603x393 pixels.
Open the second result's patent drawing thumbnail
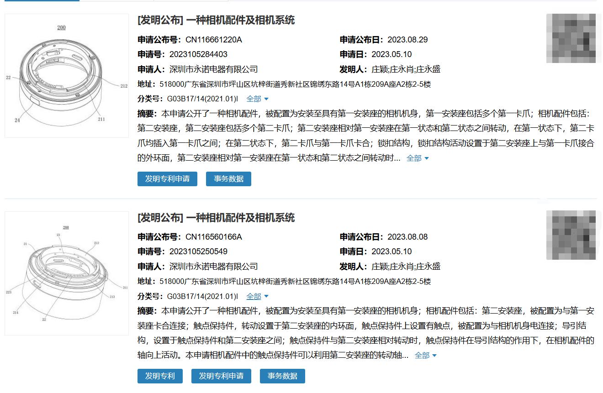(x=67, y=273)
